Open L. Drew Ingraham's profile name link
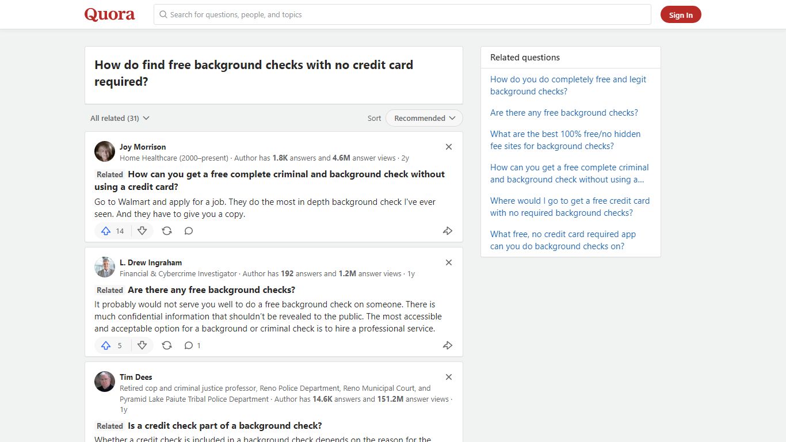The height and width of the screenshot is (442, 786). pyautogui.click(x=151, y=262)
